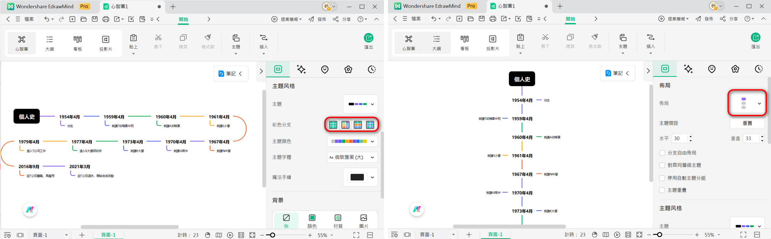This screenshot has width=771, height=239.
Task: Open 筆記 notes button in left window
Action: [x=231, y=73]
